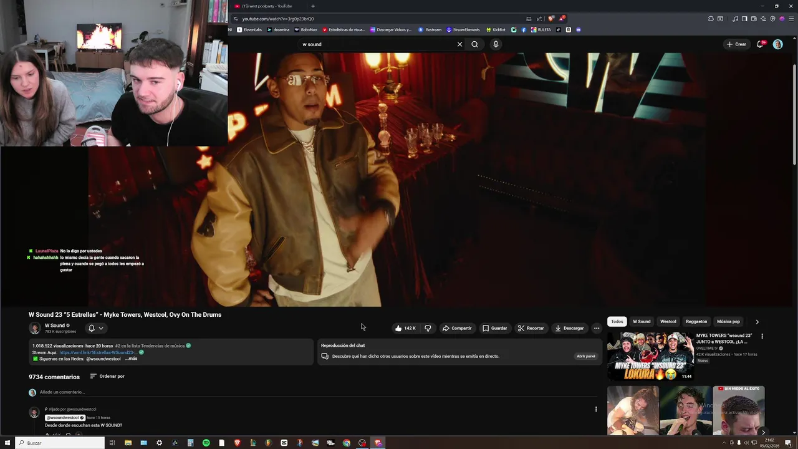Open the ElevenLabs bookmark

click(249, 29)
